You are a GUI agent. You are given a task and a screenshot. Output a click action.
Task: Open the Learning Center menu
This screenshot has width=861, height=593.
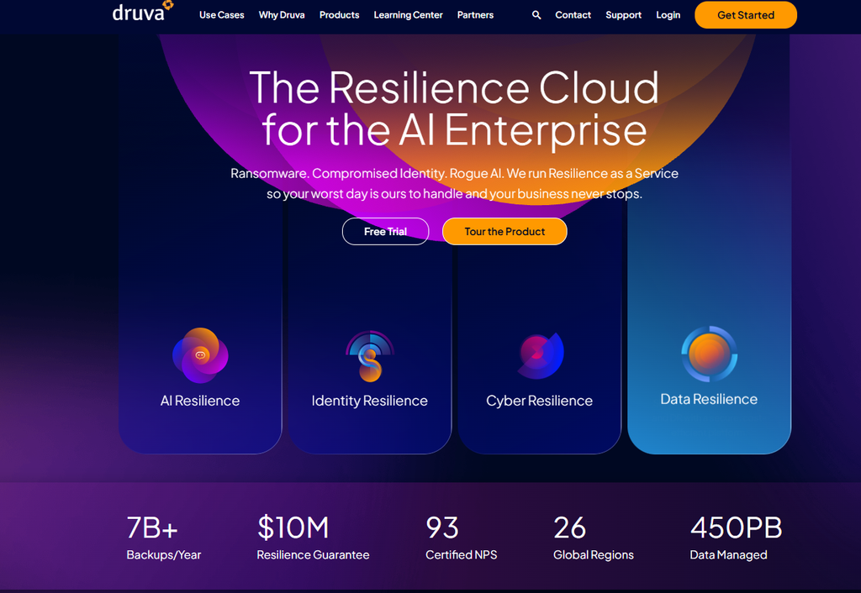click(408, 15)
